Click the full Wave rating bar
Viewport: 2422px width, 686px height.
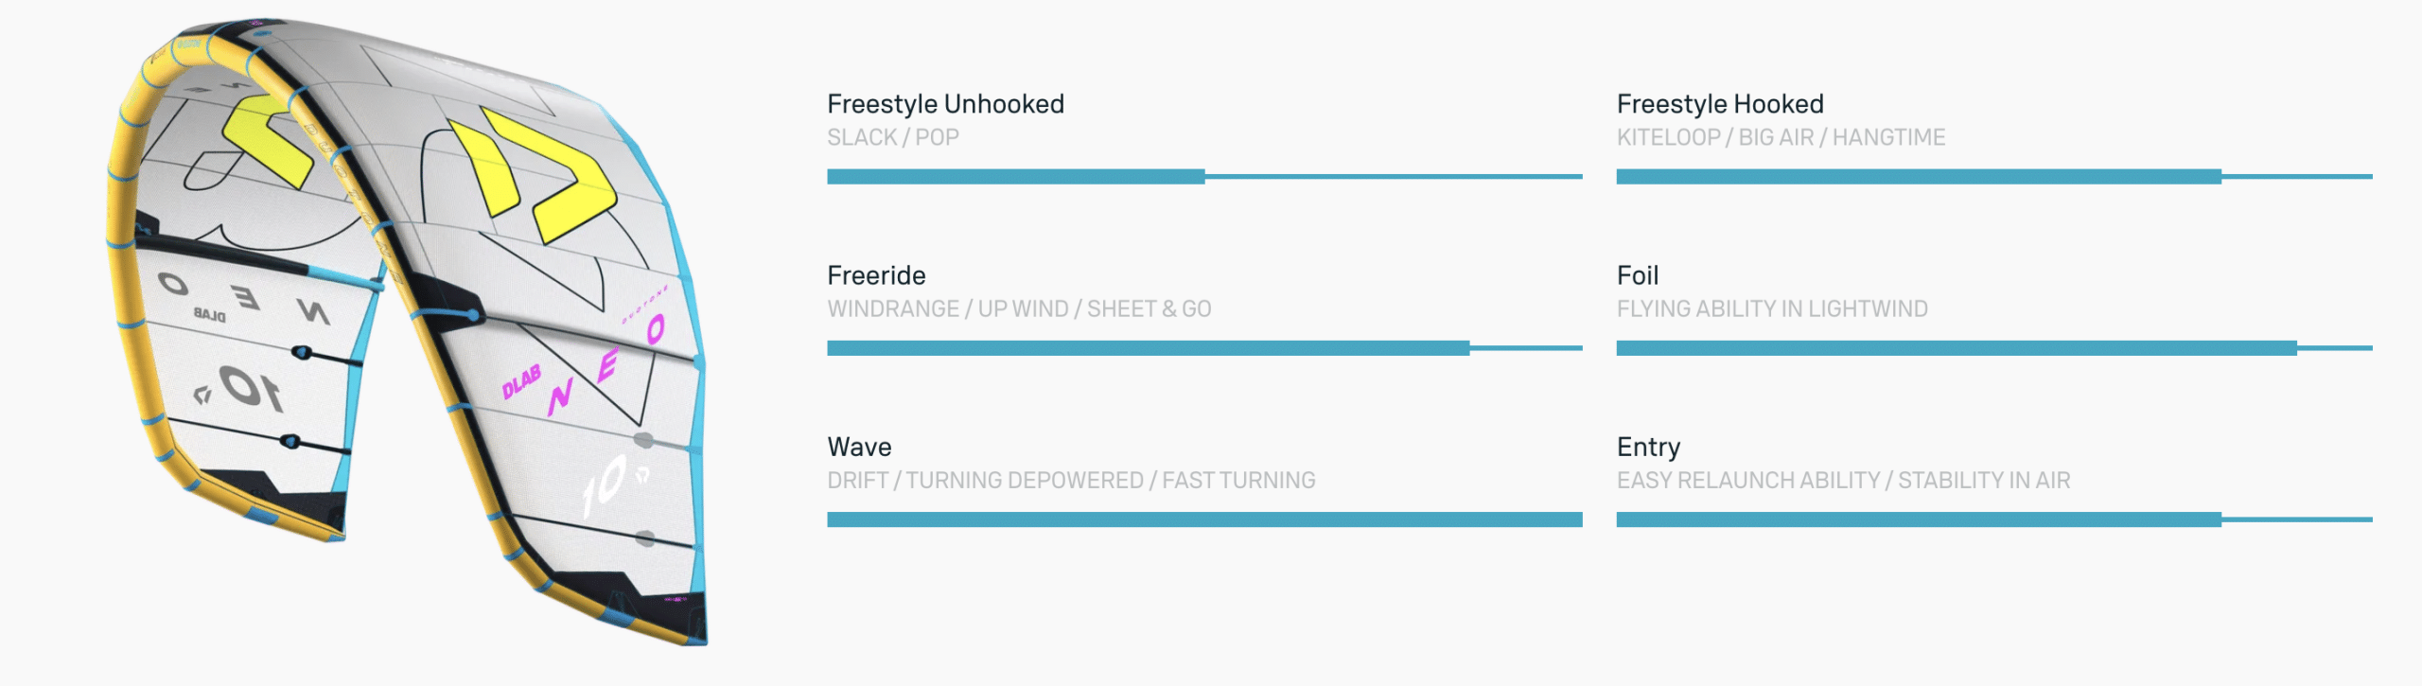point(1203,519)
